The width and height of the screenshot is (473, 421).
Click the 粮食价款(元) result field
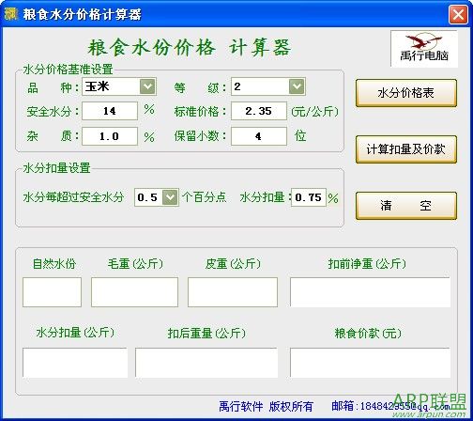click(370, 363)
